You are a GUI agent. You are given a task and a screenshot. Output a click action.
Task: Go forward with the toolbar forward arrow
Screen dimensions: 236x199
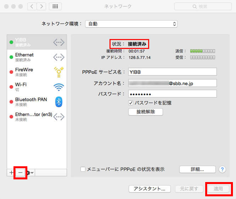pos(41,6)
